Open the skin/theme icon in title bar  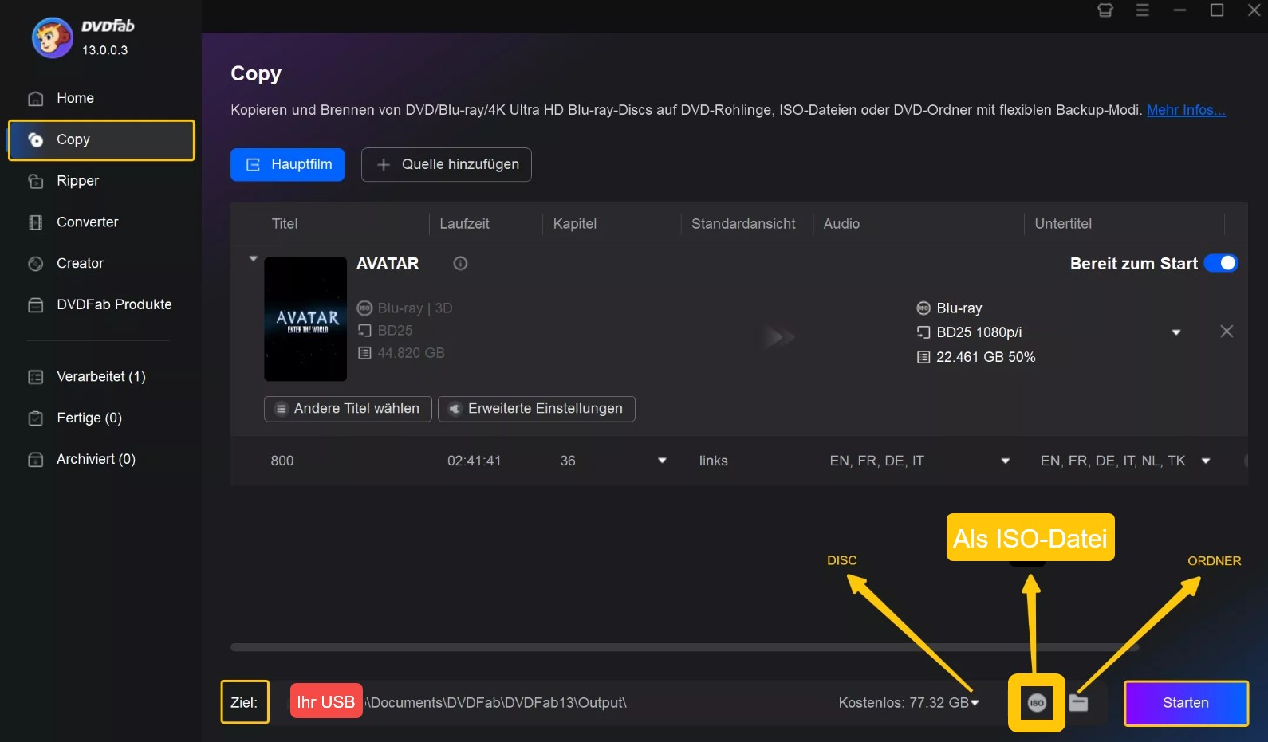1105,10
